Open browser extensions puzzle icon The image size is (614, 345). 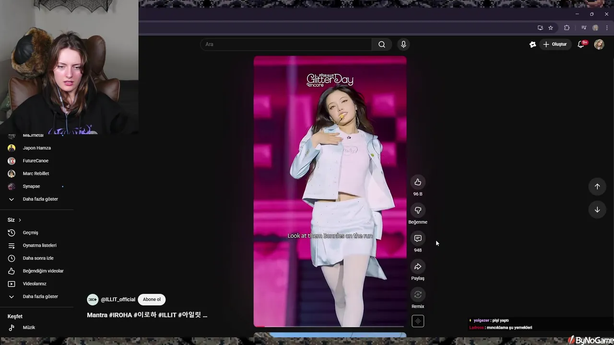[x=567, y=28]
